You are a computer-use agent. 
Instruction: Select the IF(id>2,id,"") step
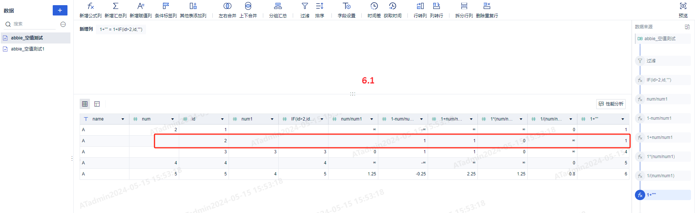coord(663,80)
